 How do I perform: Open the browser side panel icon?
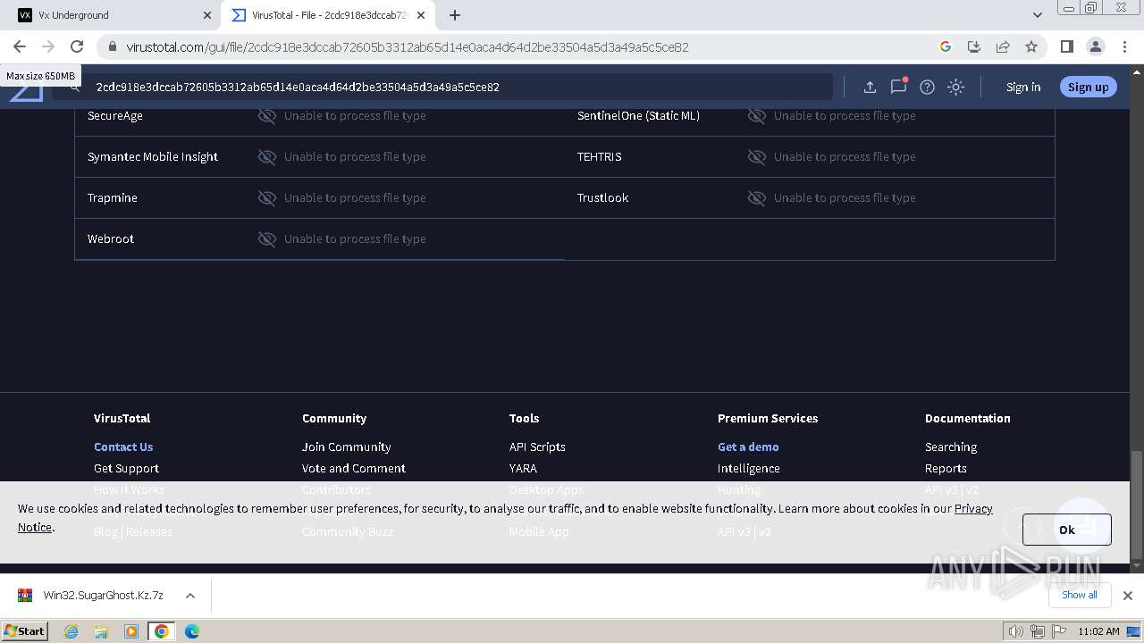point(1066,46)
